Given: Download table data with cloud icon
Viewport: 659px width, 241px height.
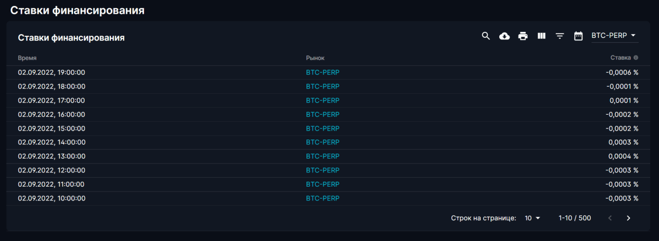Looking at the screenshot, I should [x=504, y=36].
